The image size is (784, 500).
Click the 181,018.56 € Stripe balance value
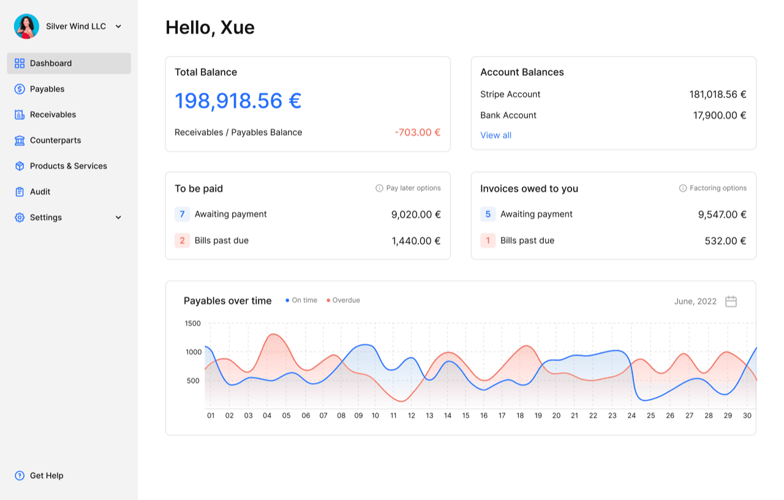point(718,94)
